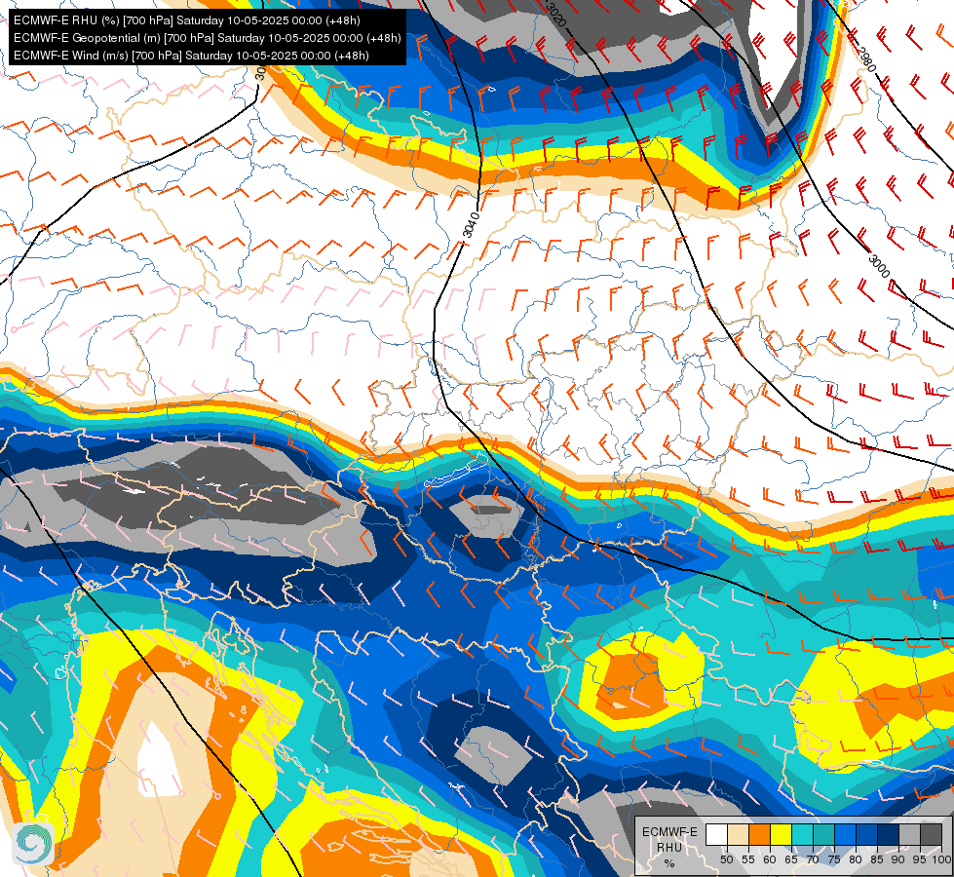
Task: Click the beige 50-55% legend swatch
Action: pos(738,834)
